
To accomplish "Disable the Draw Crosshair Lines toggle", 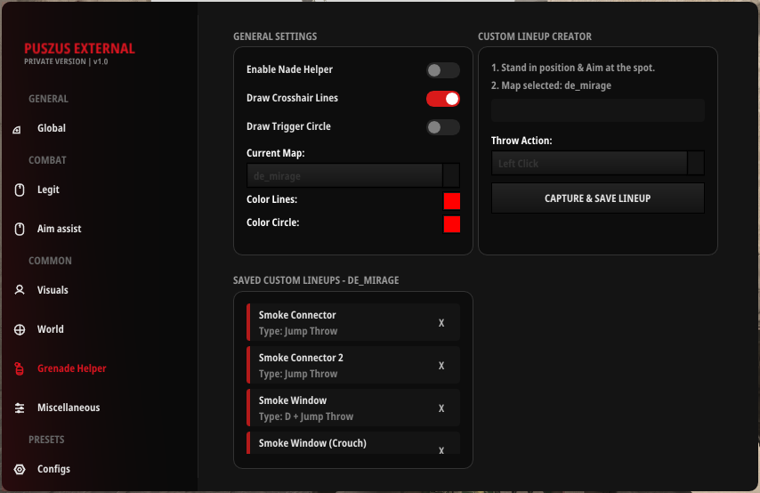I will click(x=443, y=99).
